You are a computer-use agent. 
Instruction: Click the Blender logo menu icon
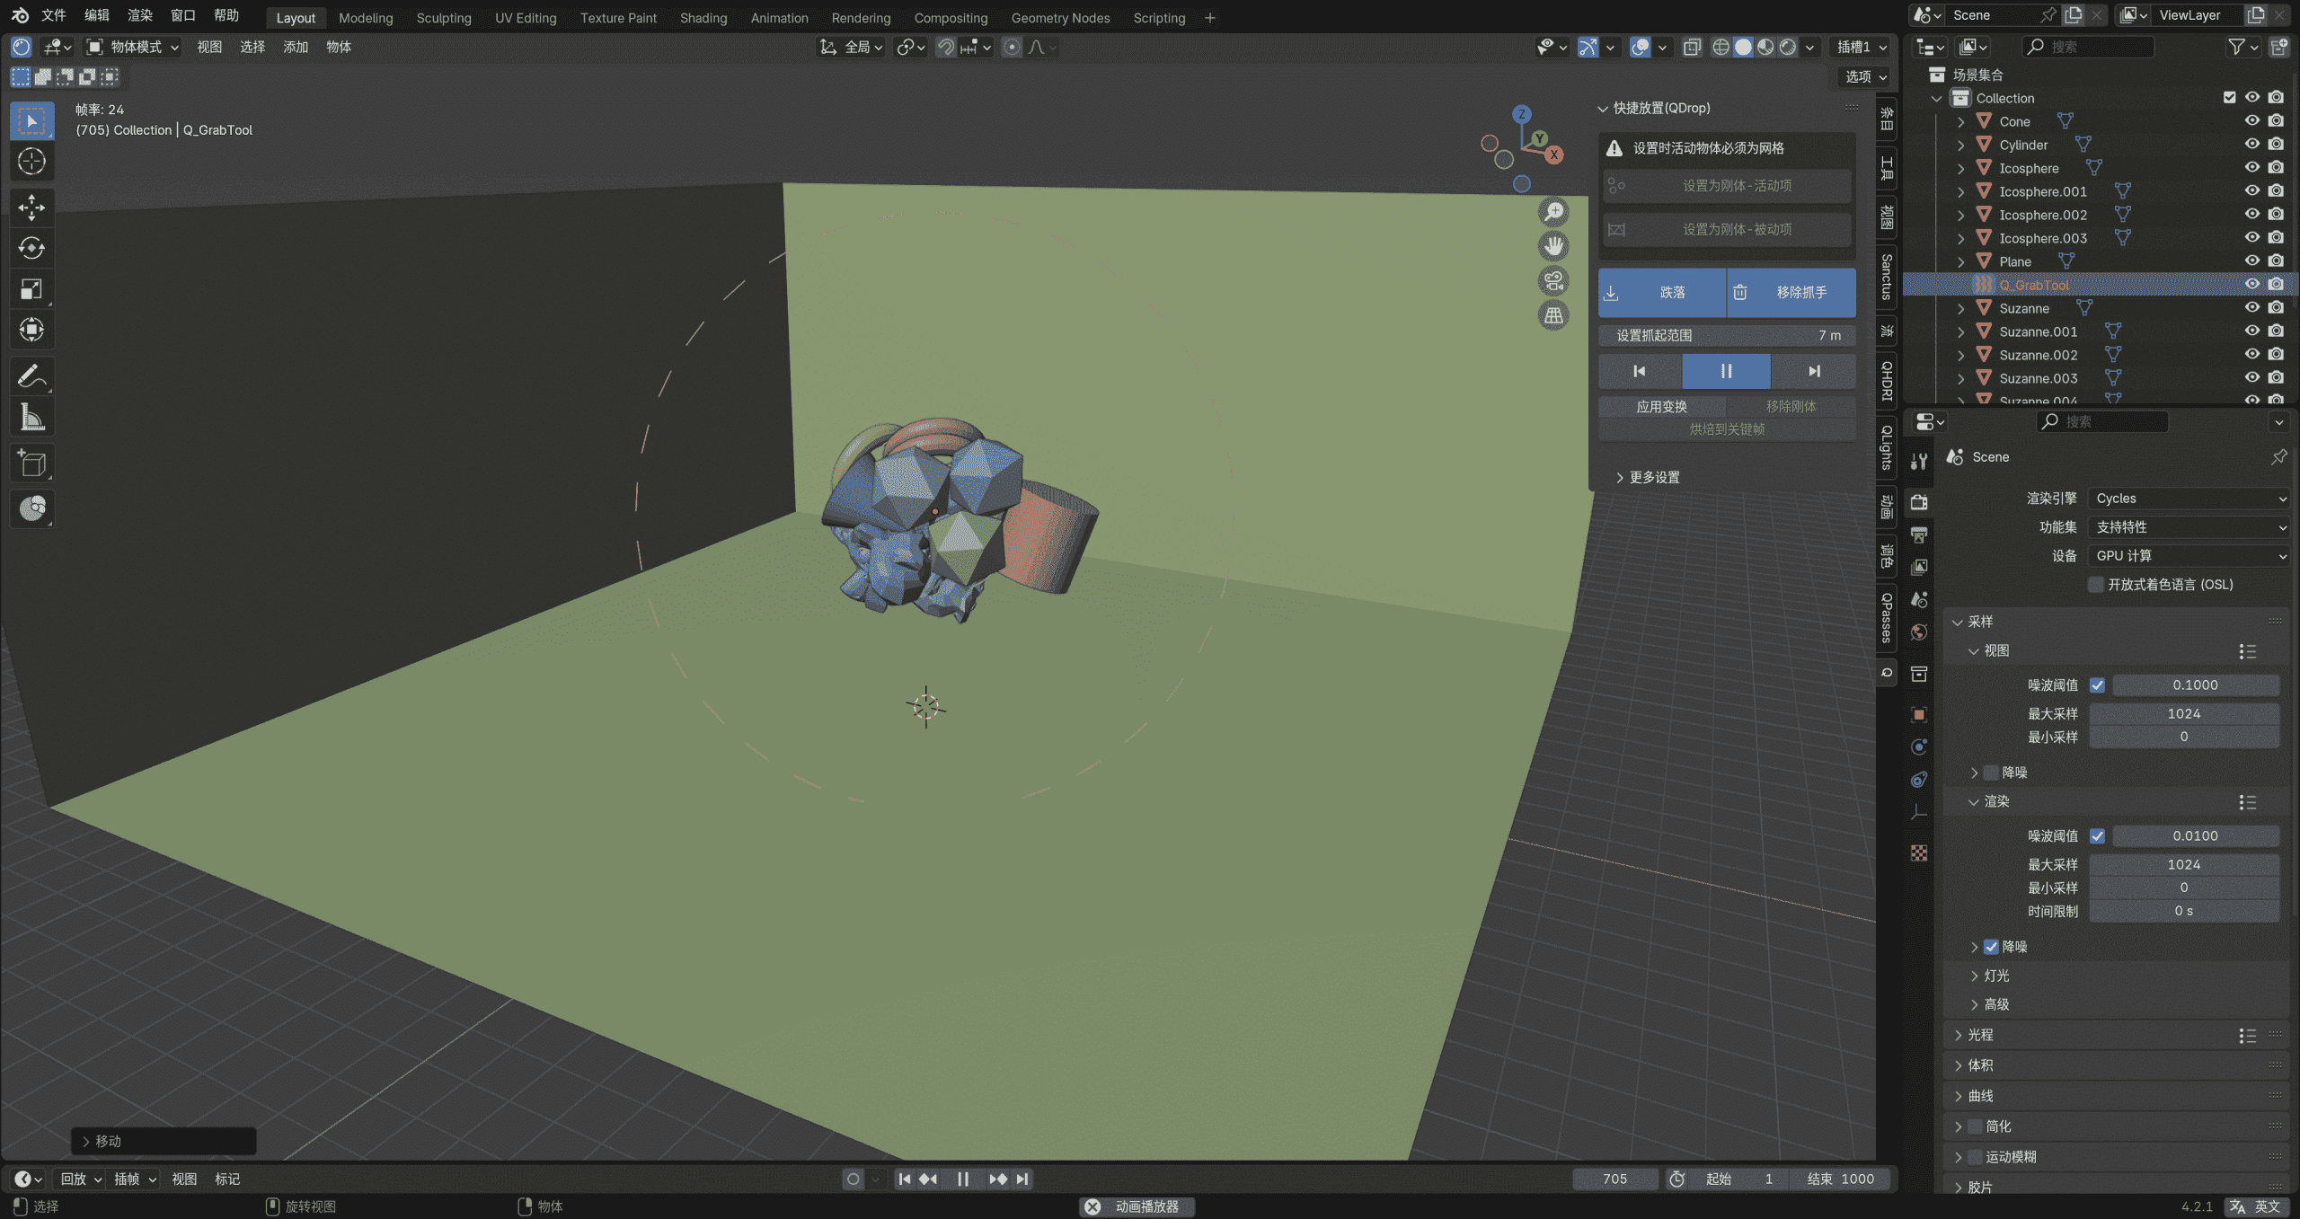pyautogui.click(x=20, y=15)
